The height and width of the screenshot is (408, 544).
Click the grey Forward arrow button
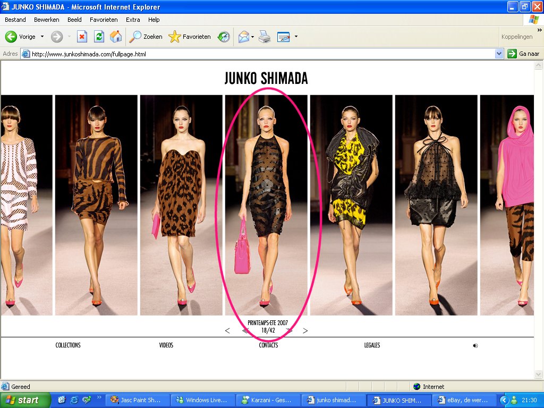[57, 37]
